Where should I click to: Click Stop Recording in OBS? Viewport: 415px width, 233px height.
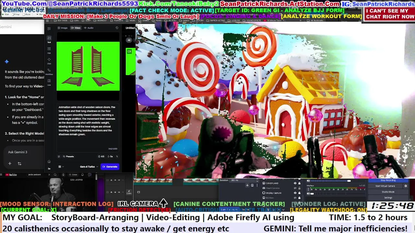[x=388, y=180]
